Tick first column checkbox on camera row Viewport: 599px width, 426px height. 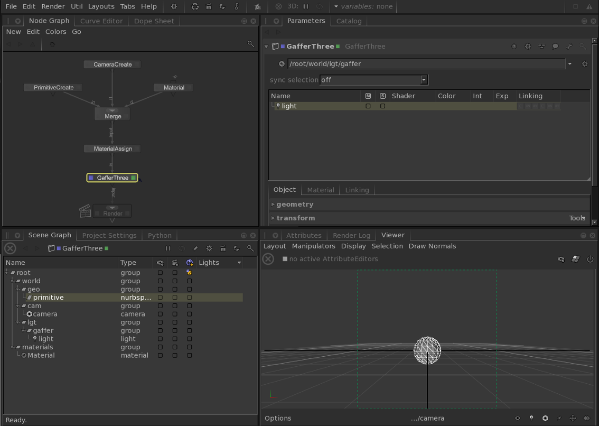[x=161, y=314]
